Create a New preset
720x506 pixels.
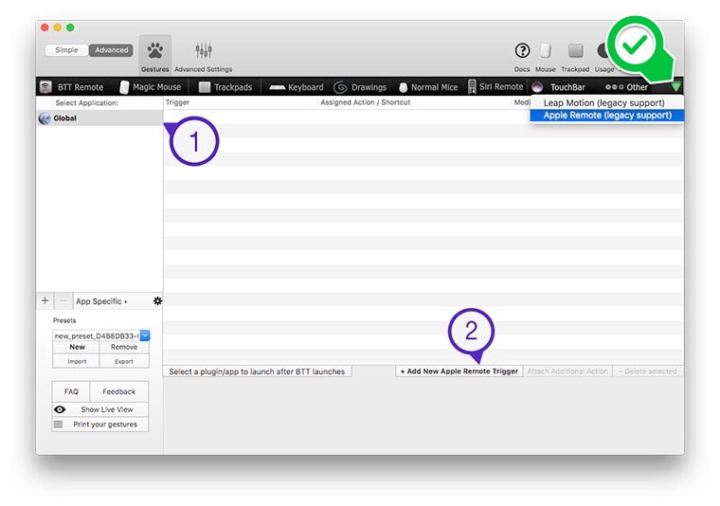pos(77,347)
